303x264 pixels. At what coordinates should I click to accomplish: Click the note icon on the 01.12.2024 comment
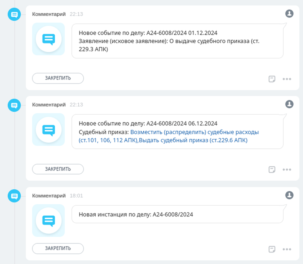(x=272, y=79)
